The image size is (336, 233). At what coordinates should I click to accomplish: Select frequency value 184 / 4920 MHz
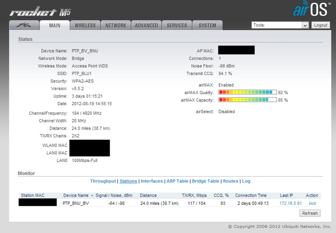(x=87, y=113)
